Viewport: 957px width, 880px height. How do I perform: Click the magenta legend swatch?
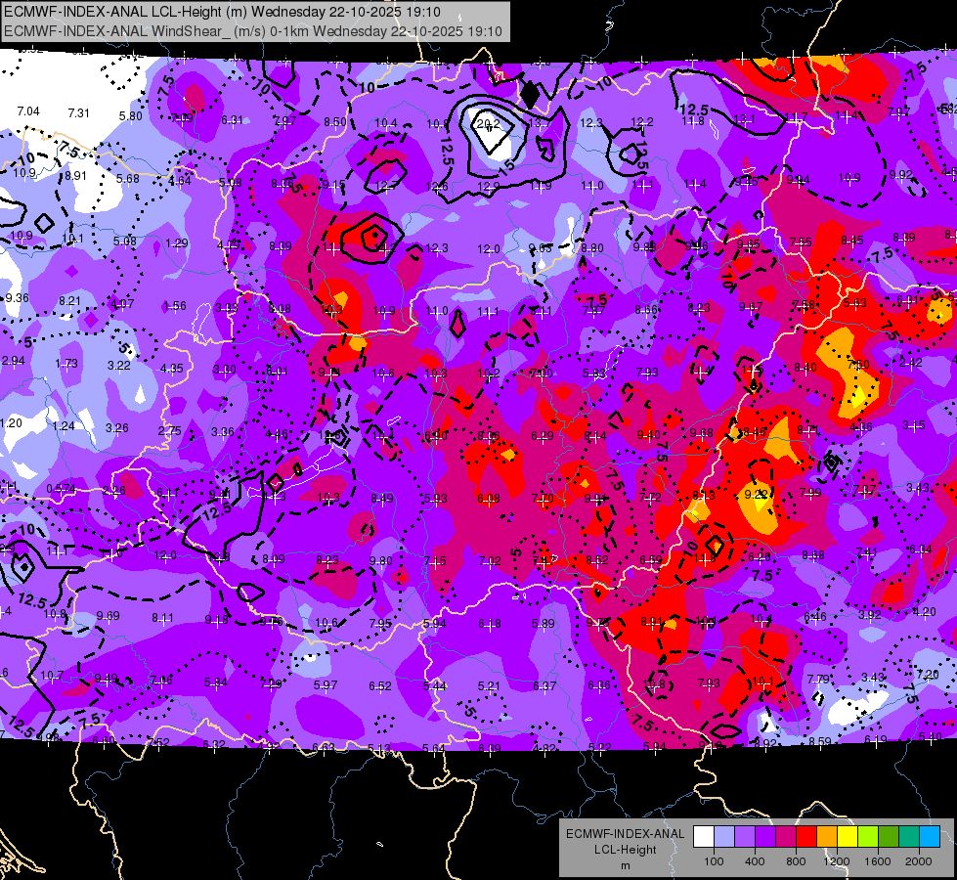click(x=786, y=836)
